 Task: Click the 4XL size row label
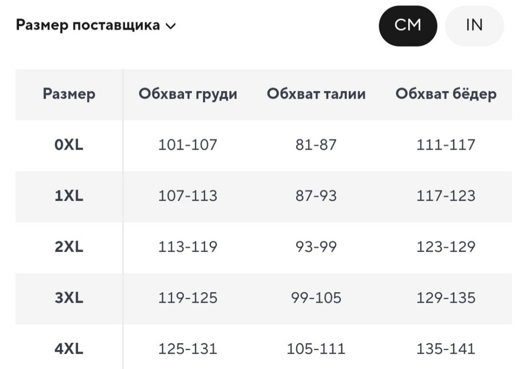(x=69, y=348)
